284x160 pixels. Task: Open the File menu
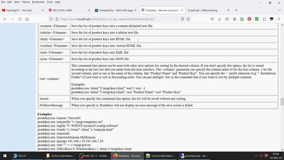pyautogui.click(x=3, y=2)
